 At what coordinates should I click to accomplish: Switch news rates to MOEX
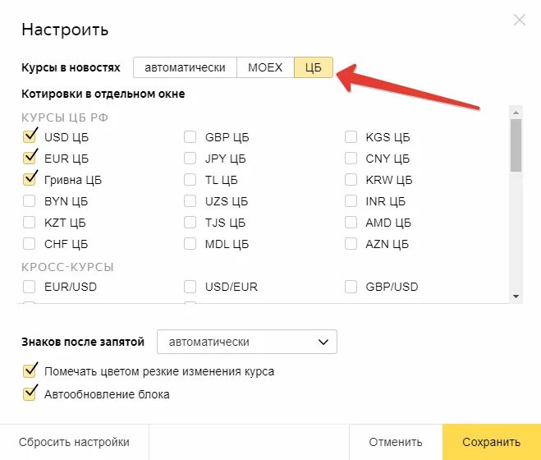click(x=265, y=67)
